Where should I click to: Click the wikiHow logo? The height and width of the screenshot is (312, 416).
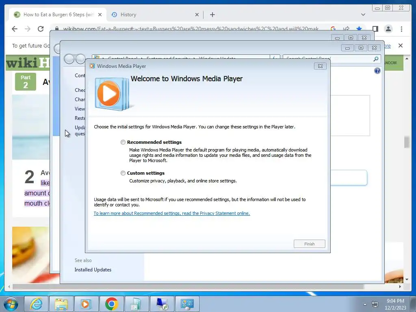[28, 63]
